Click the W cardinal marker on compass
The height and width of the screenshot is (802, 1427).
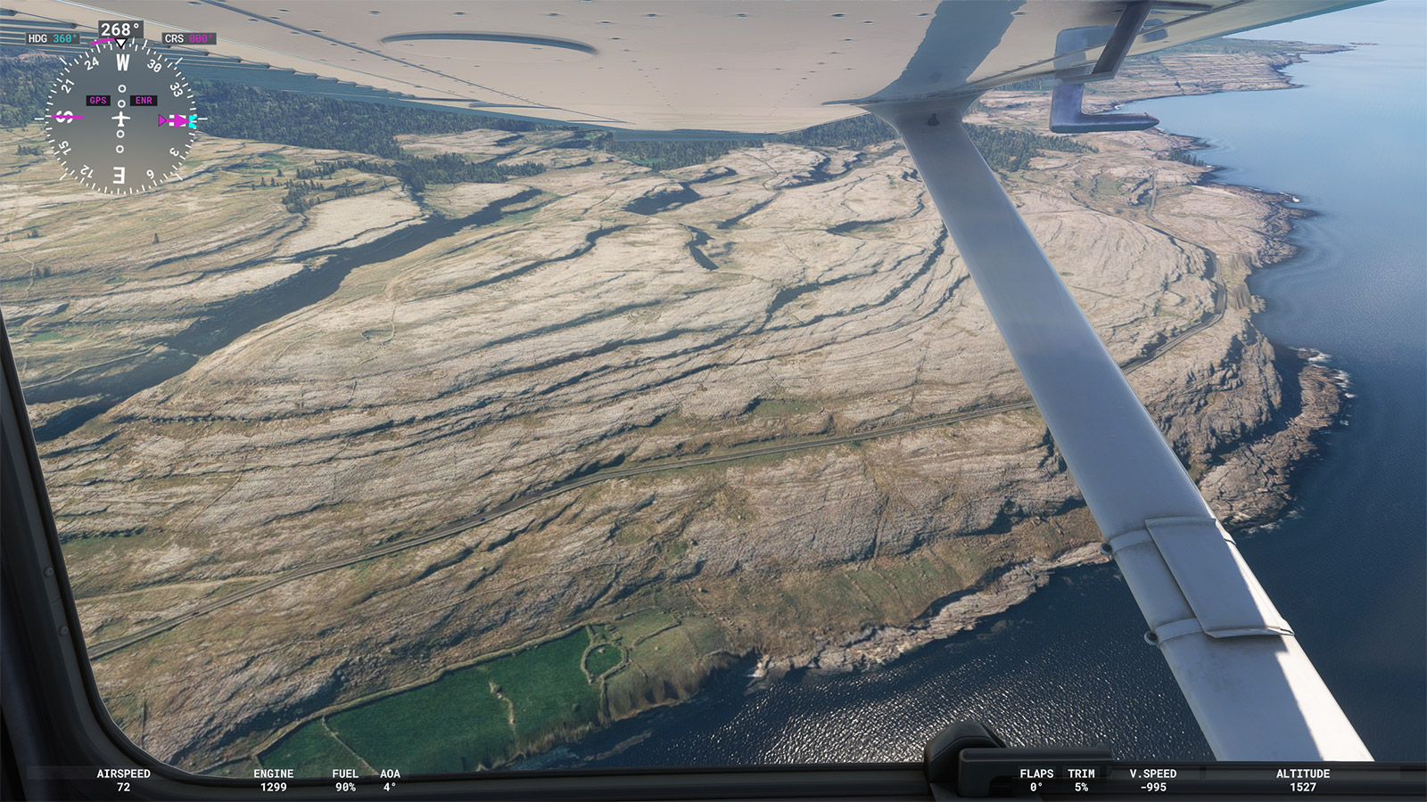point(122,62)
